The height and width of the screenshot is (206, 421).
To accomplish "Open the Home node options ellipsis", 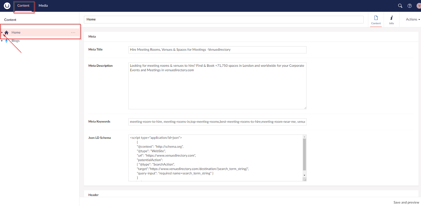I will [x=73, y=33].
